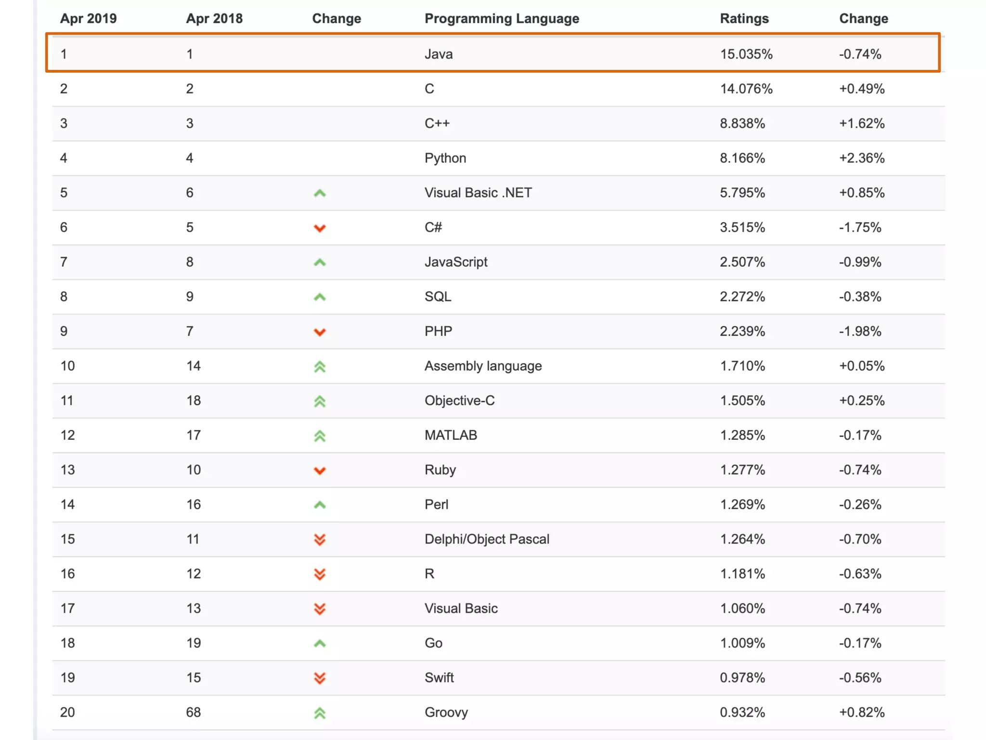The image size is (986, 740).
Task: Click the Apr 2019 column header
Action: [x=88, y=18]
